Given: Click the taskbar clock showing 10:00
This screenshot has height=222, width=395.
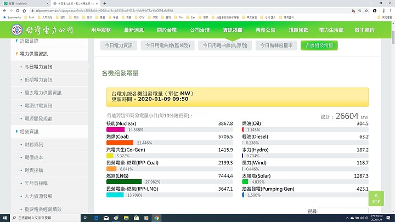Looking at the screenshot, I should [x=377, y=218].
